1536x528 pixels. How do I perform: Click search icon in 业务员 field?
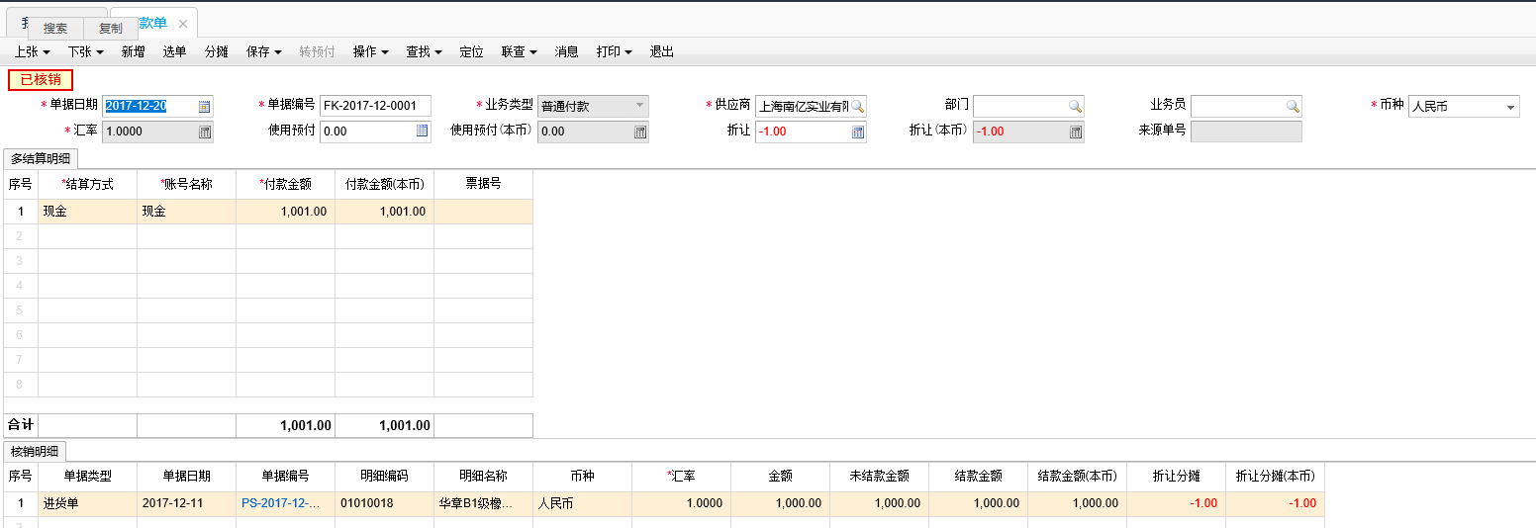coord(1293,107)
